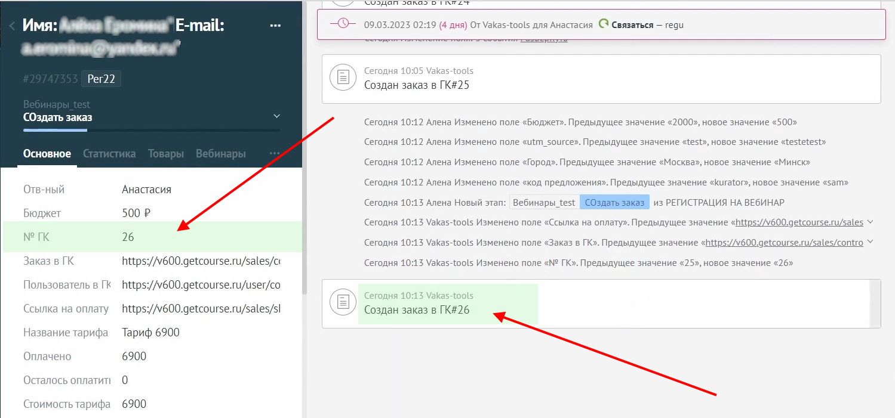Open the three-dot menu in the lead header
Image resolution: width=895 pixels, height=418 pixels.
pyautogui.click(x=275, y=26)
